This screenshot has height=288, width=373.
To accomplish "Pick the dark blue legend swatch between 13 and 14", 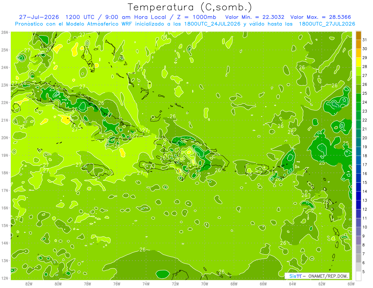I will click(358, 196).
